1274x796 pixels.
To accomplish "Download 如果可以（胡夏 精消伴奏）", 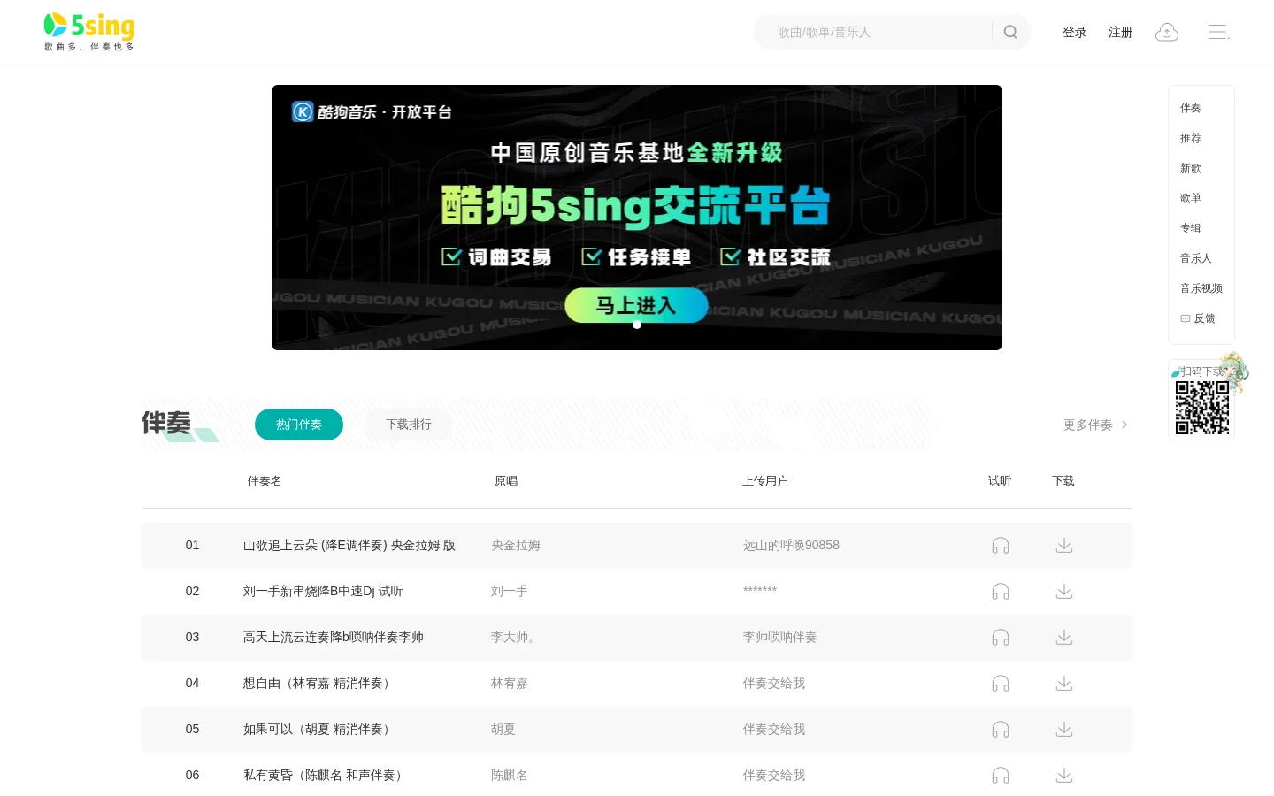I will pyautogui.click(x=1064, y=730).
